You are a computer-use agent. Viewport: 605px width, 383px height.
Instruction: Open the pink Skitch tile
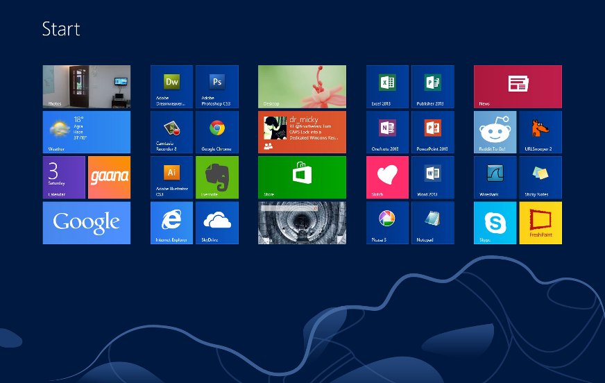coord(387,178)
